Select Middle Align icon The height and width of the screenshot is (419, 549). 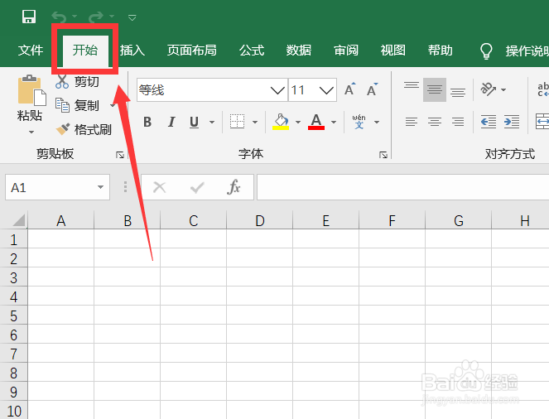pos(435,89)
